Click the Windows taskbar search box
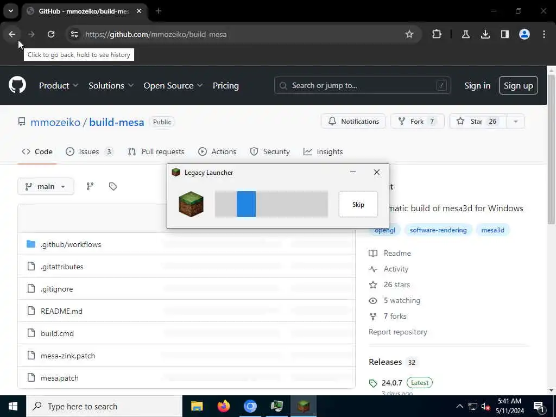 (x=104, y=406)
